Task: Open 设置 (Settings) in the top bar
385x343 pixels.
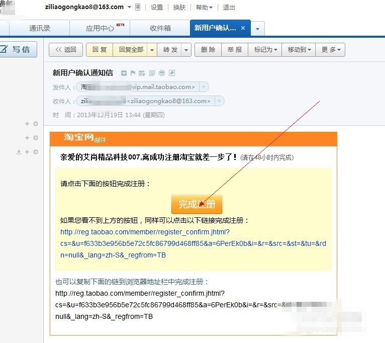Action: [x=157, y=8]
